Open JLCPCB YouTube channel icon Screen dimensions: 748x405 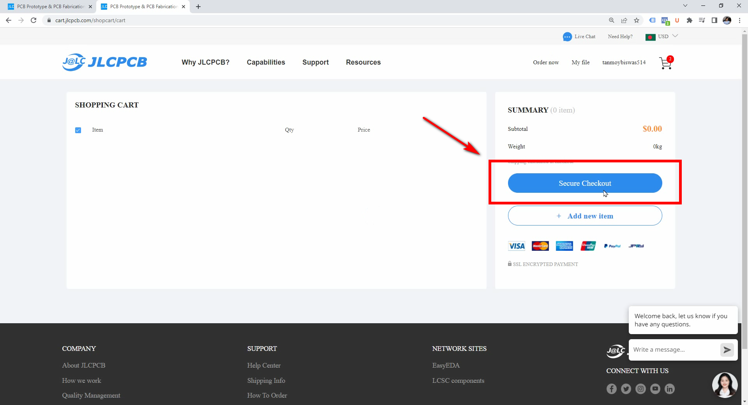pos(655,389)
